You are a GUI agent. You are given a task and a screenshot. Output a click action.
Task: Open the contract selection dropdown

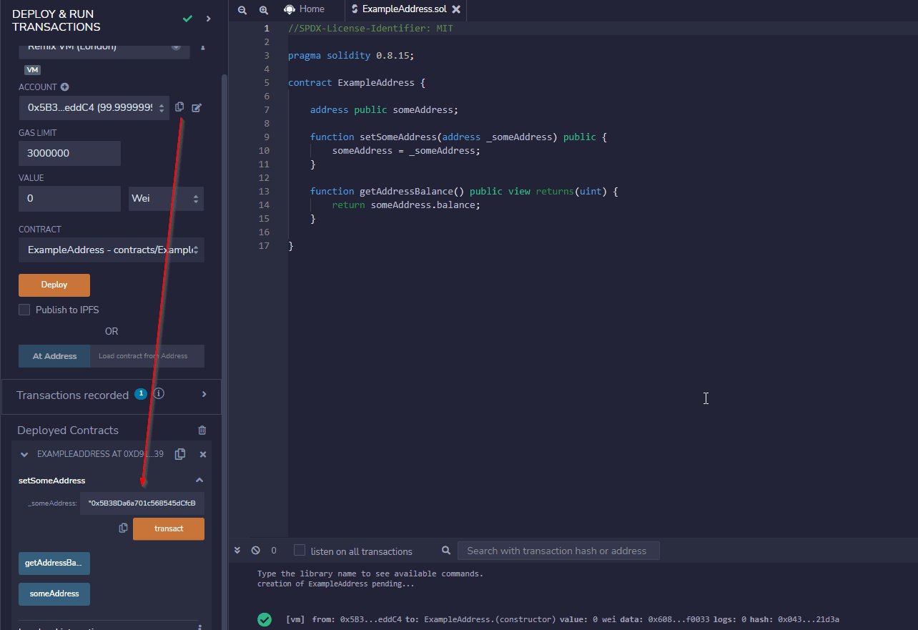(112, 250)
